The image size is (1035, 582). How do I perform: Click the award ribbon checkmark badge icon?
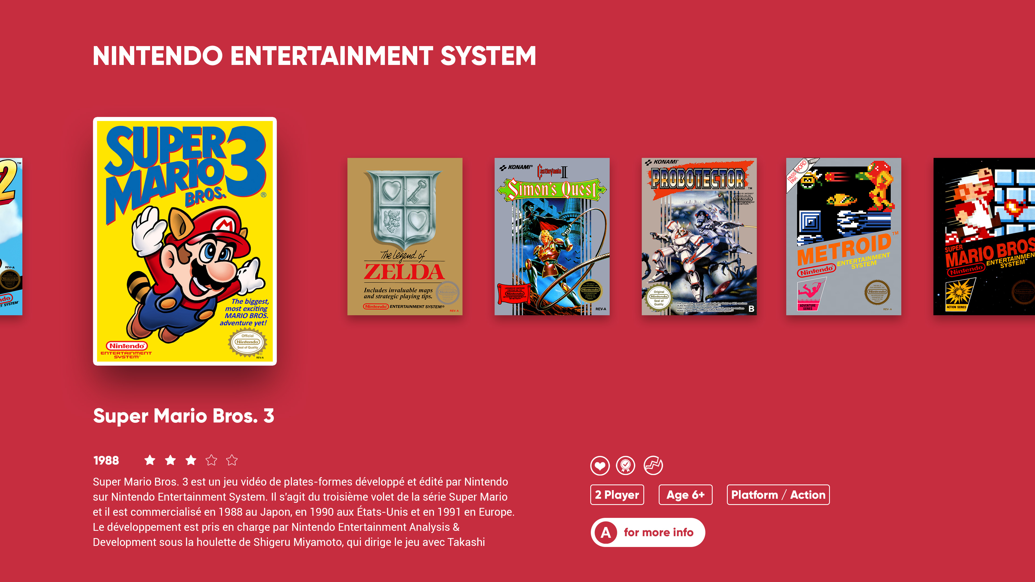(x=626, y=466)
